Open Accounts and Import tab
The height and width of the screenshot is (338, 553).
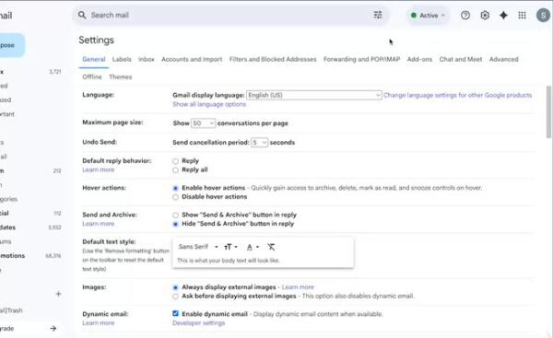click(x=192, y=59)
